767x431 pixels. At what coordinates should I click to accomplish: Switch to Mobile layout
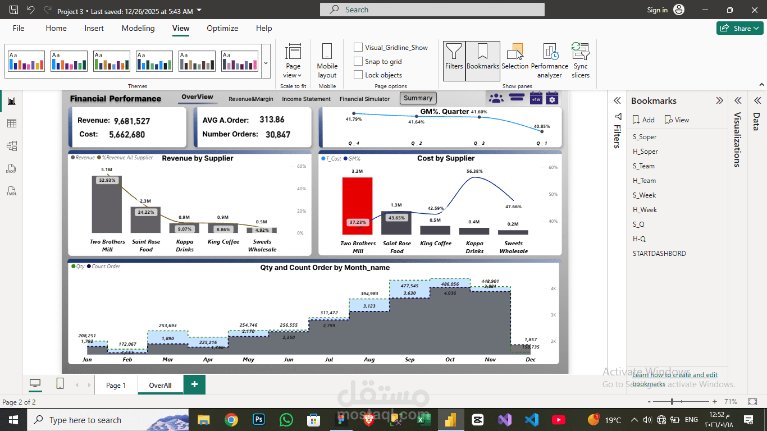(x=327, y=61)
